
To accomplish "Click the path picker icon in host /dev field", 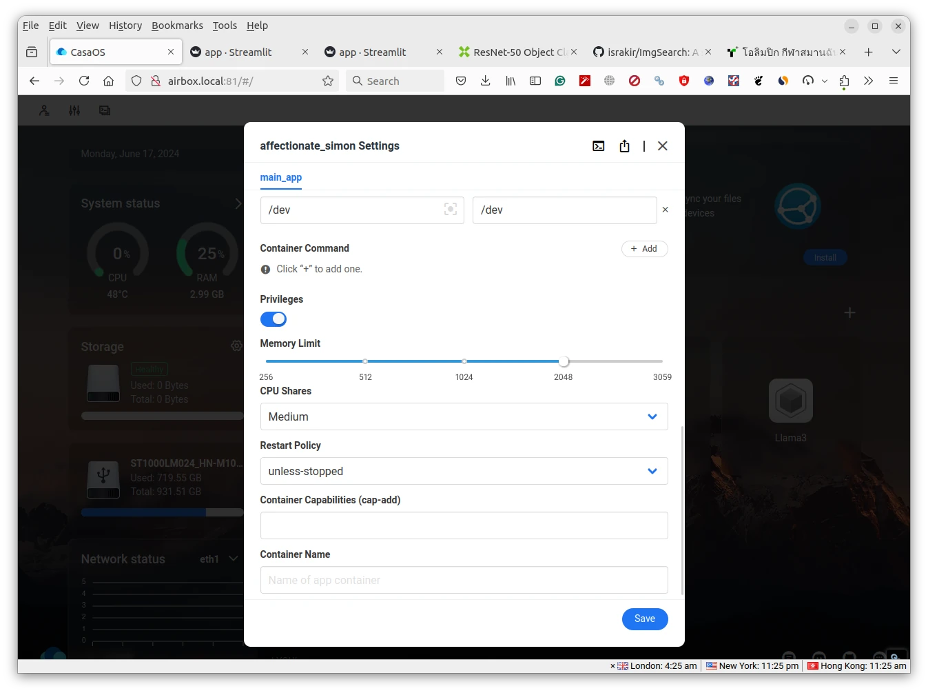I will point(451,210).
